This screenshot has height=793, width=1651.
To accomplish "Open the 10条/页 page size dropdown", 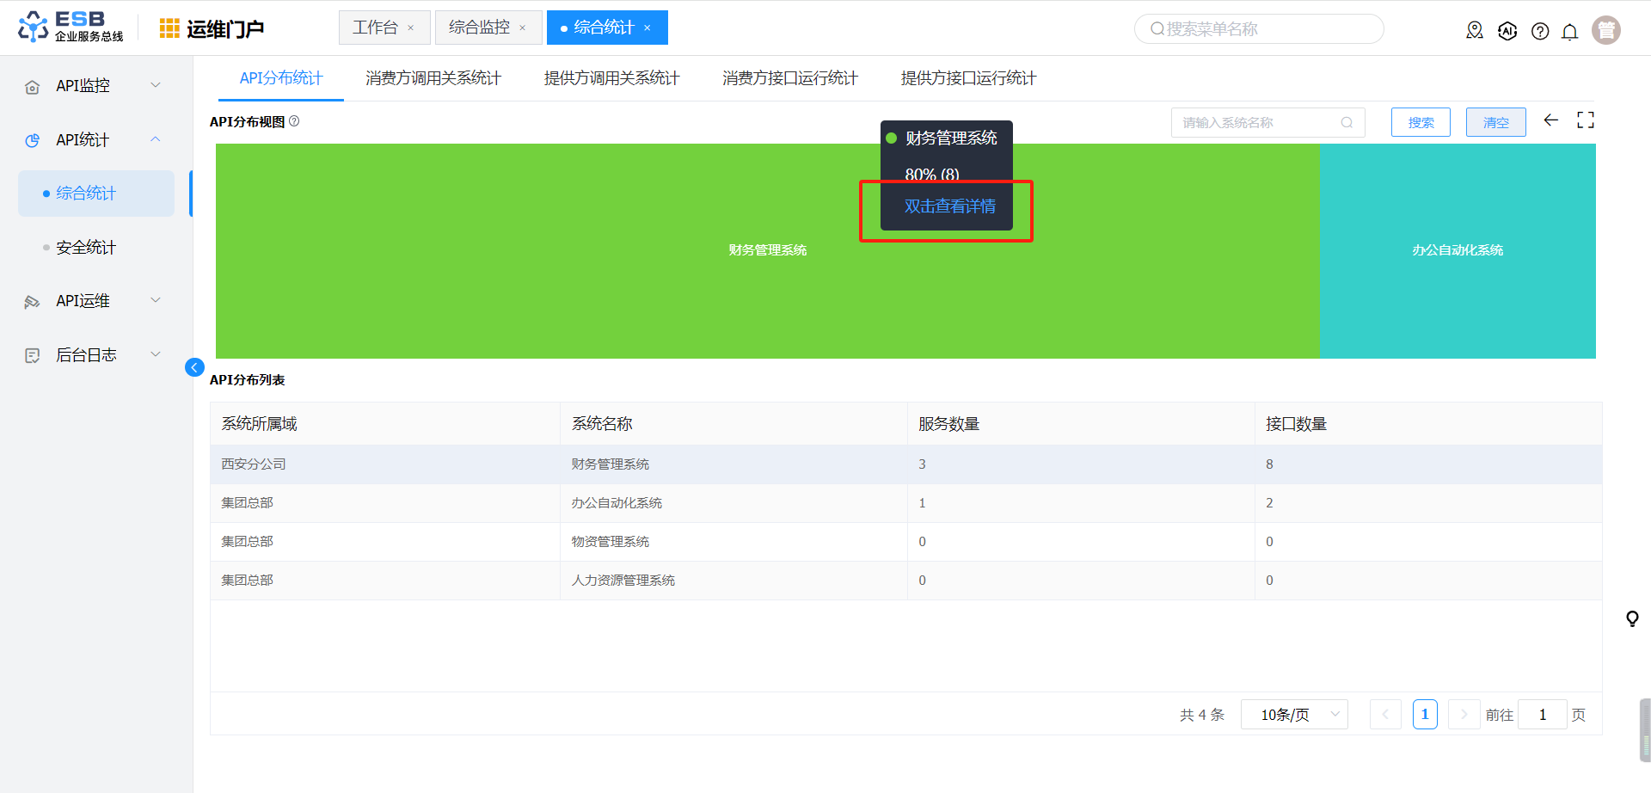I will (1293, 715).
